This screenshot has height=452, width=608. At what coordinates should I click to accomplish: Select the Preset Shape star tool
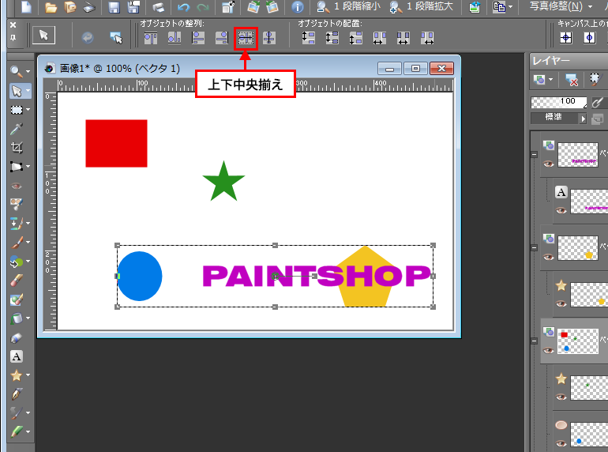[17, 375]
